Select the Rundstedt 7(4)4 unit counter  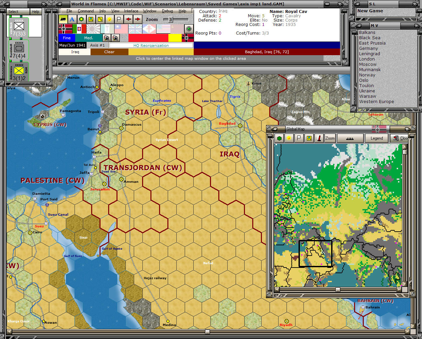19,49
